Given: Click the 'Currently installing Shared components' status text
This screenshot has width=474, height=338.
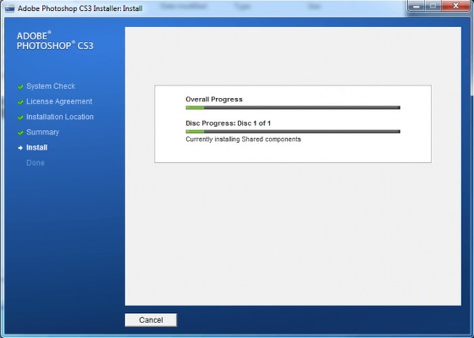Looking at the screenshot, I should [x=243, y=140].
